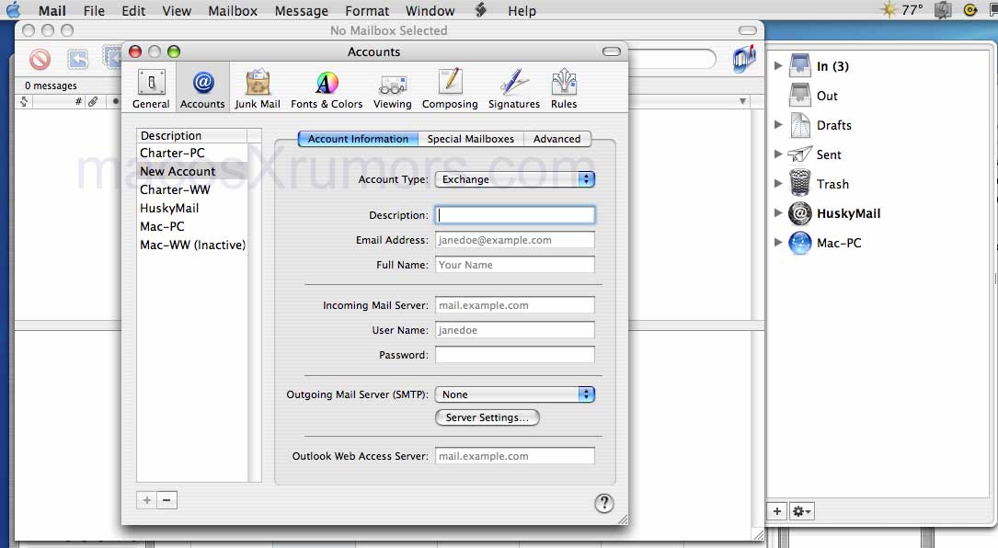Click the Full Name field
The height and width of the screenshot is (548, 998).
coord(515,265)
